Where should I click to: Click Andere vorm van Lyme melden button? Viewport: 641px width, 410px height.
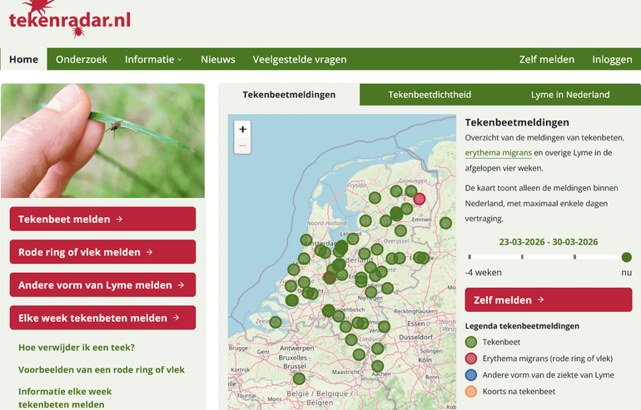[x=102, y=285]
